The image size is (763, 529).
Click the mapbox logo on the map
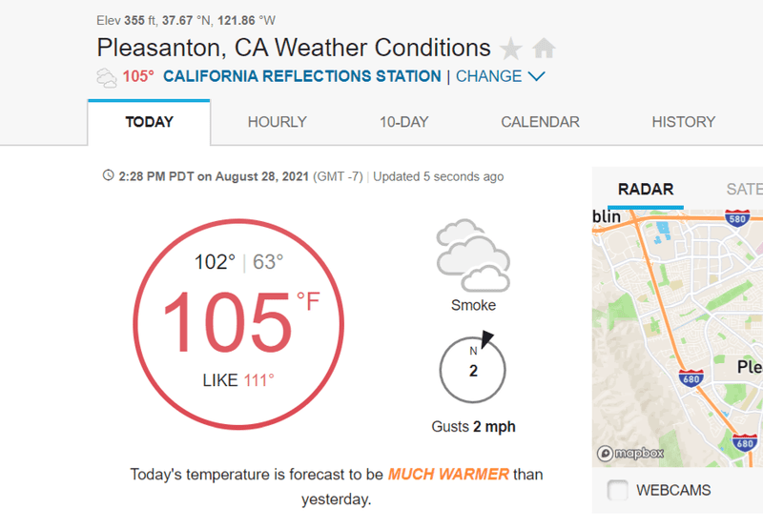(x=630, y=454)
